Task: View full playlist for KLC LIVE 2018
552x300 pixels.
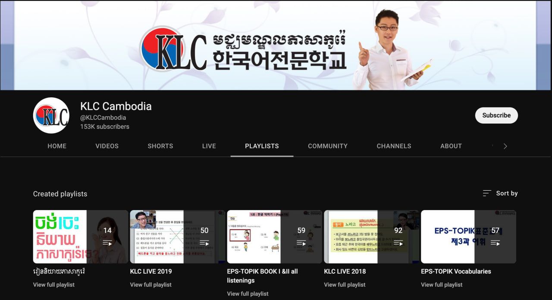Action: 345,285
